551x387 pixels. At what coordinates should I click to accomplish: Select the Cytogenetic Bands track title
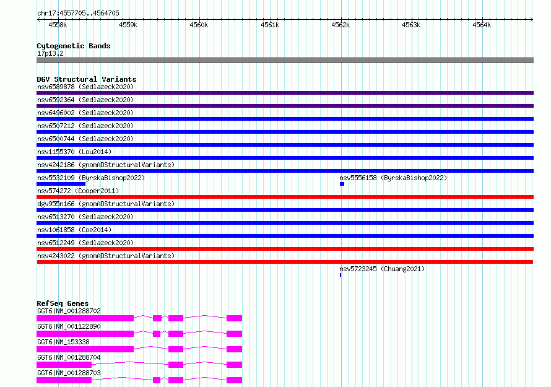coord(74,46)
